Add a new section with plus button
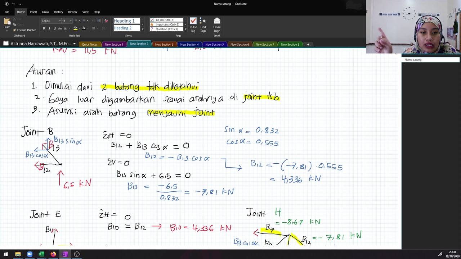Viewport: 461px width, 259px height. 308,44
